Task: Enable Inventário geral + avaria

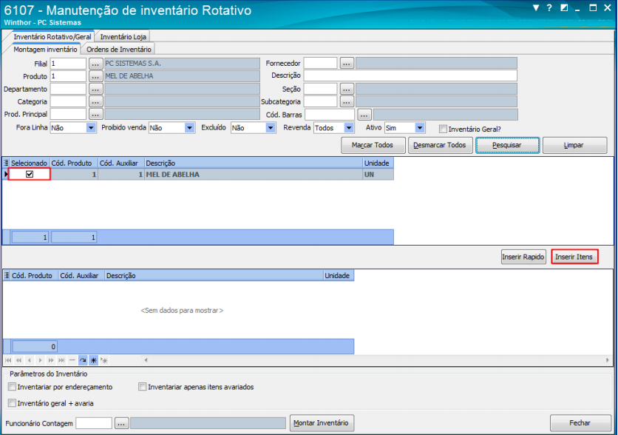Action: coord(13,403)
